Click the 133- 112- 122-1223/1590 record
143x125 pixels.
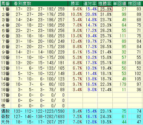39,111
